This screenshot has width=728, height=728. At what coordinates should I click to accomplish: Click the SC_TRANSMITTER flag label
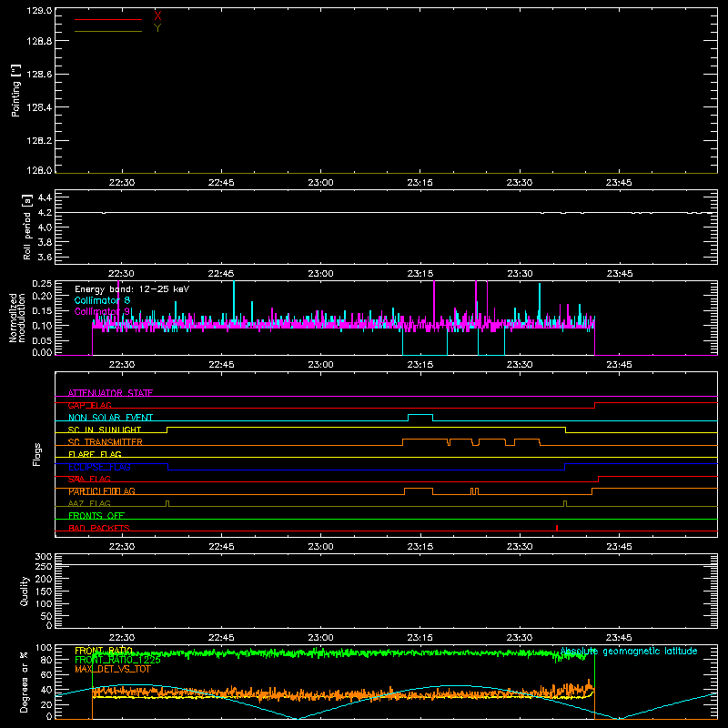(x=106, y=442)
